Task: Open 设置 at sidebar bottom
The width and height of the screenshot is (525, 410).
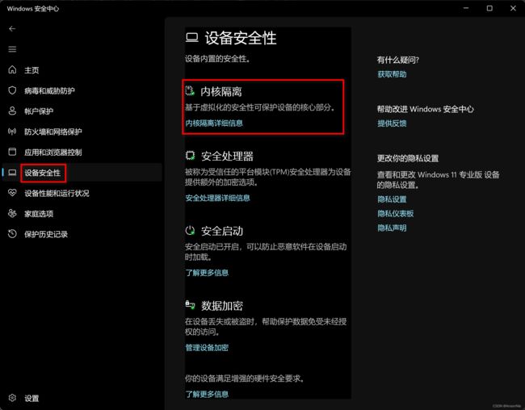Action: pyautogui.click(x=31, y=398)
